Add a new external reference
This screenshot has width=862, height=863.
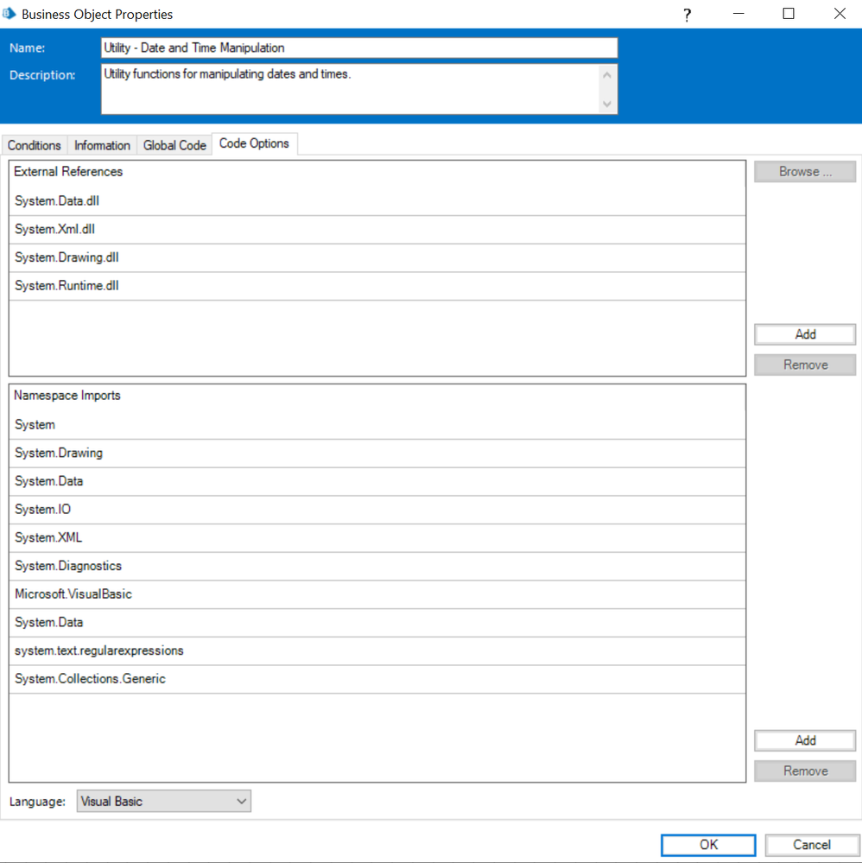pos(804,334)
